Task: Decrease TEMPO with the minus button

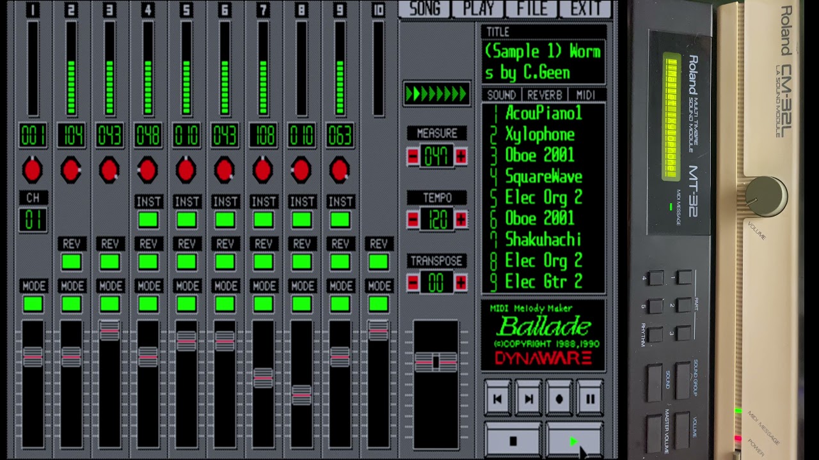Action: click(413, 220)
